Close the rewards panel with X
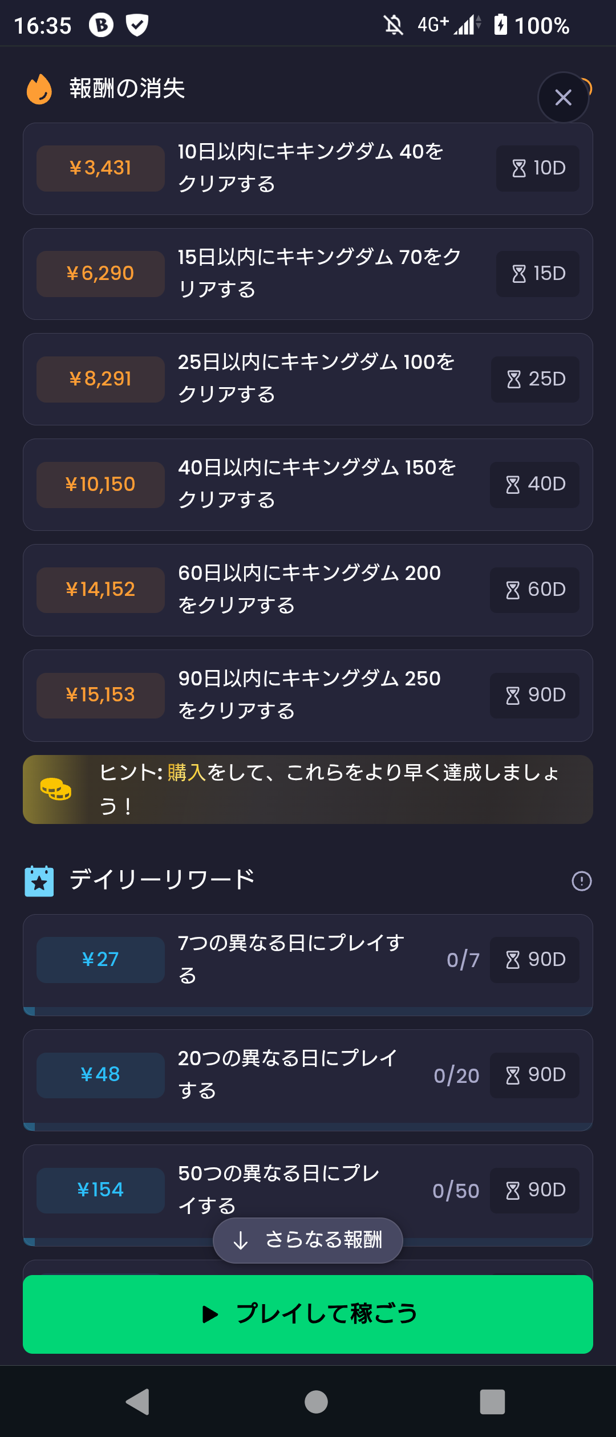 tap(563, 98)
